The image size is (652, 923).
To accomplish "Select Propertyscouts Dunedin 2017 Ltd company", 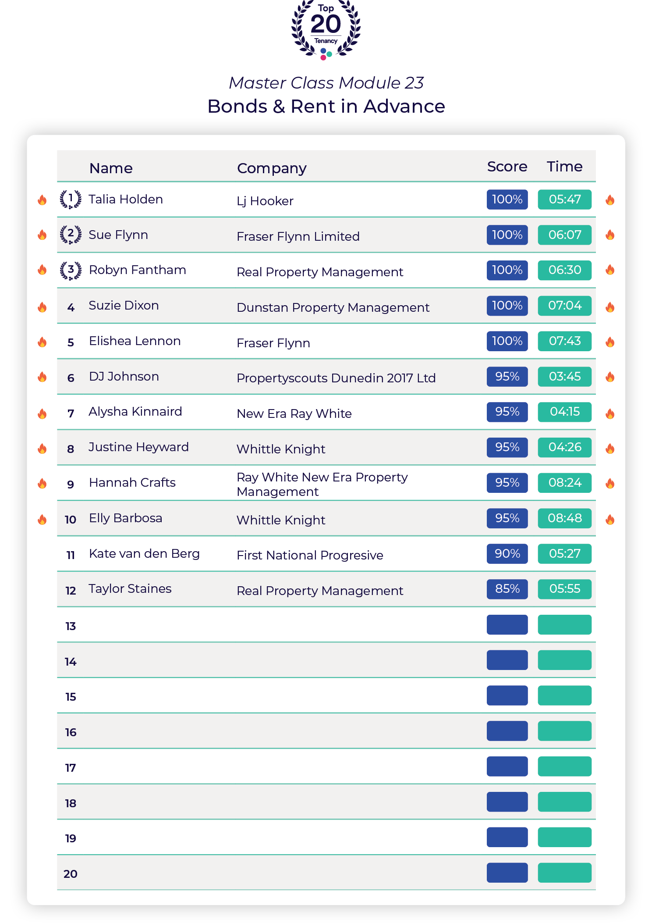I will [336, 378].
